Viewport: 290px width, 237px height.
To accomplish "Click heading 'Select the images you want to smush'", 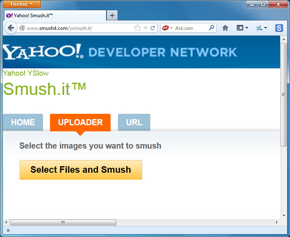I will [x=90, y=146].
